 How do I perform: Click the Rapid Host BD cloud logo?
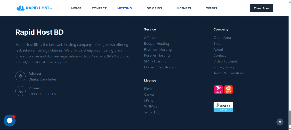click(35, 8)
